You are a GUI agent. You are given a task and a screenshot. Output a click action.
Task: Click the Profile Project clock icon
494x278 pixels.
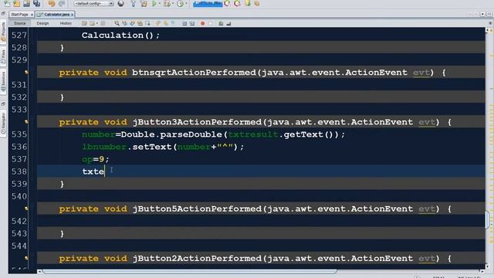point(180,3)
